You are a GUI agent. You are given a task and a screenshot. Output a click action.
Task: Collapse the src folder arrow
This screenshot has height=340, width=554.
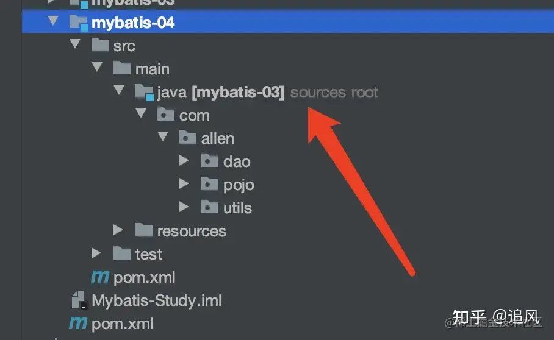(75, 44)
